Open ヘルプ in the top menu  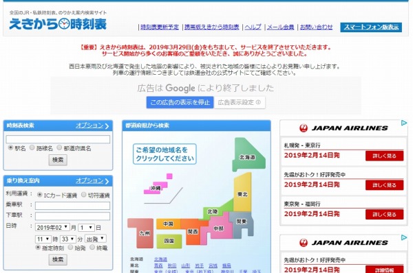(253, 27)
